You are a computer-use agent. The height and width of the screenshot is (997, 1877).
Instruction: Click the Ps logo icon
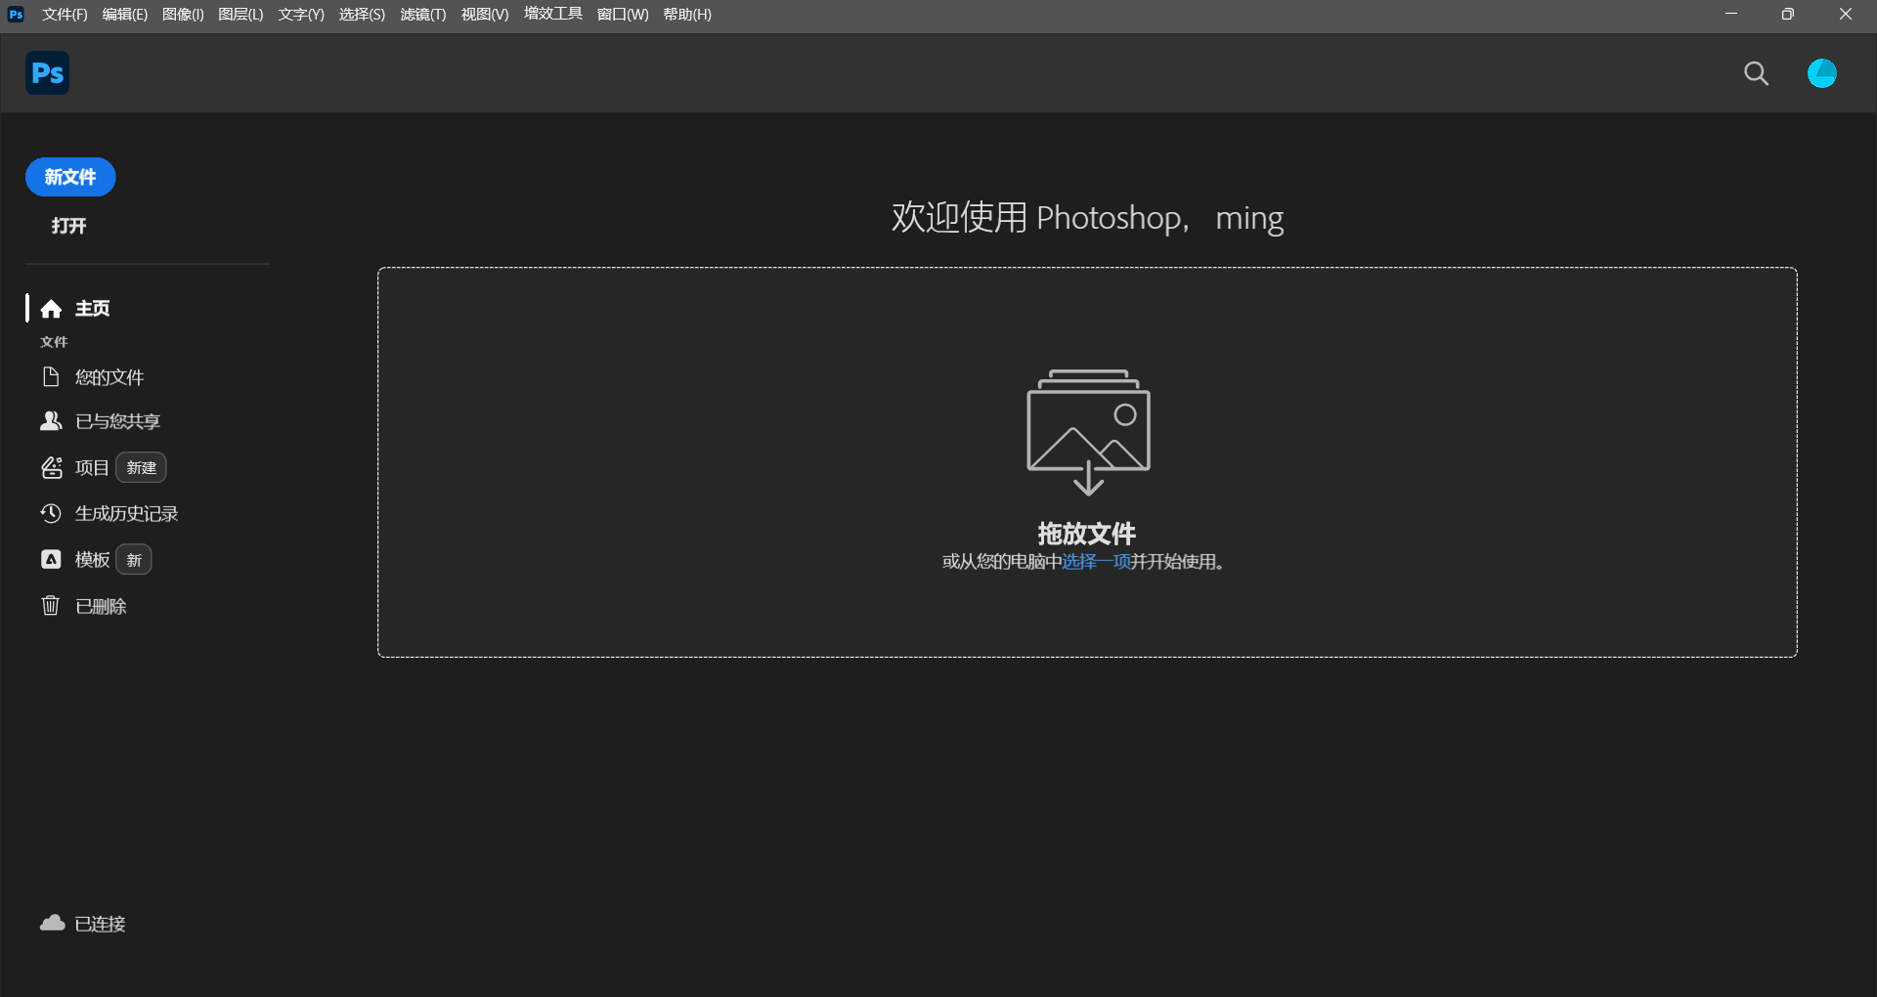(x=46, y=73)
